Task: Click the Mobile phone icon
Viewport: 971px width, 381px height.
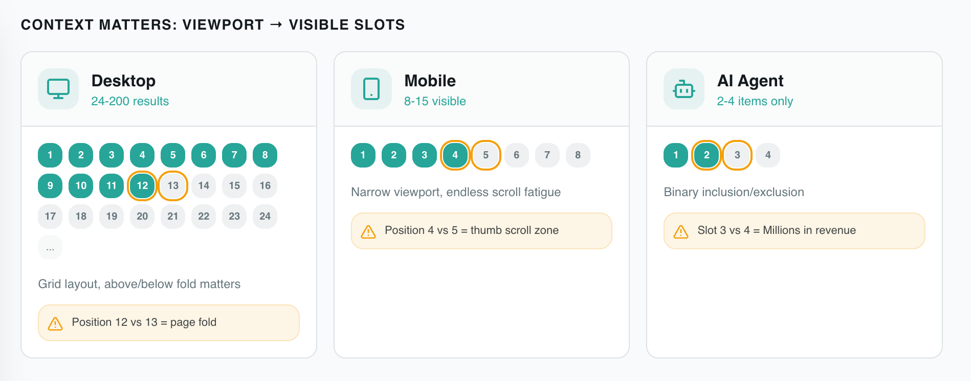Action: [371, 89]
